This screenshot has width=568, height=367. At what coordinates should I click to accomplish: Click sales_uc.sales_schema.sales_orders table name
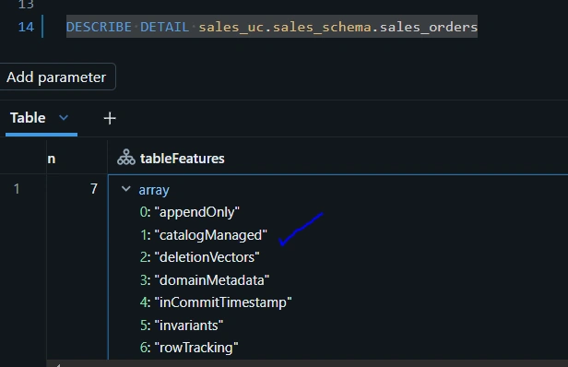click(338, 27)
